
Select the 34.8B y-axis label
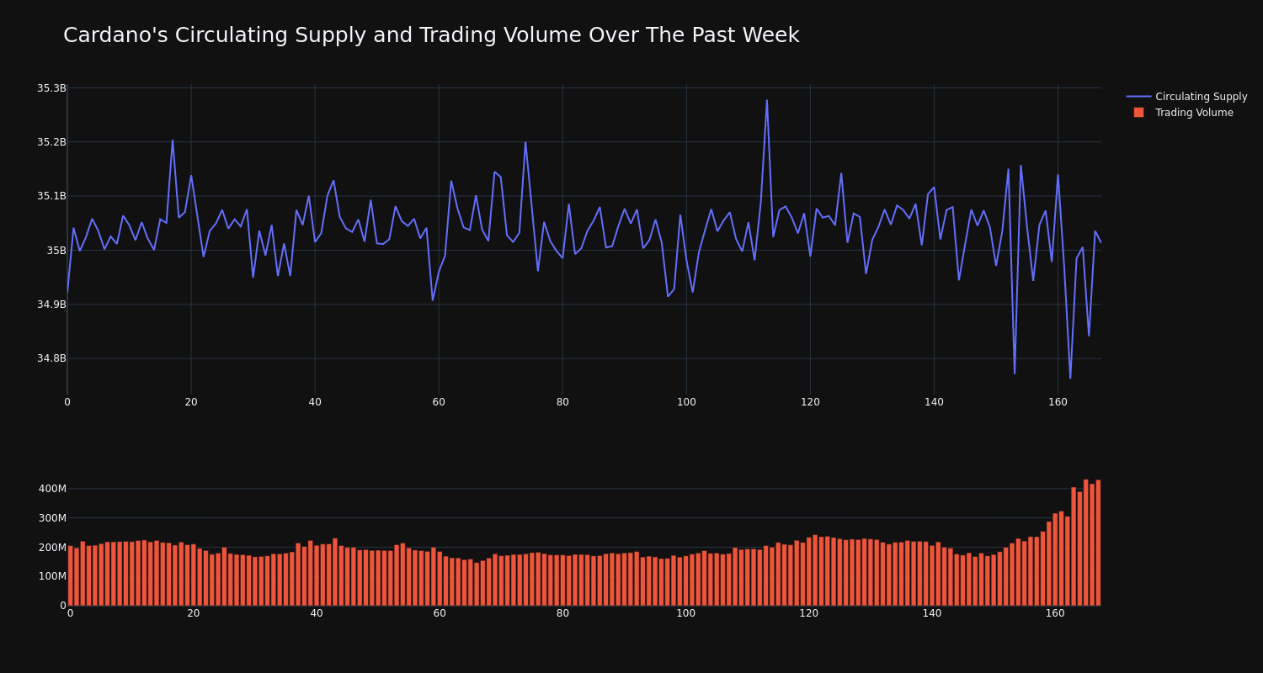click(51, 358)
